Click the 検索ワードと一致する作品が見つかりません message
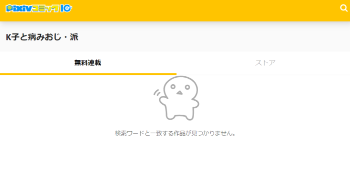Viewport: 350px width, 183px height. tap(175, 133)
